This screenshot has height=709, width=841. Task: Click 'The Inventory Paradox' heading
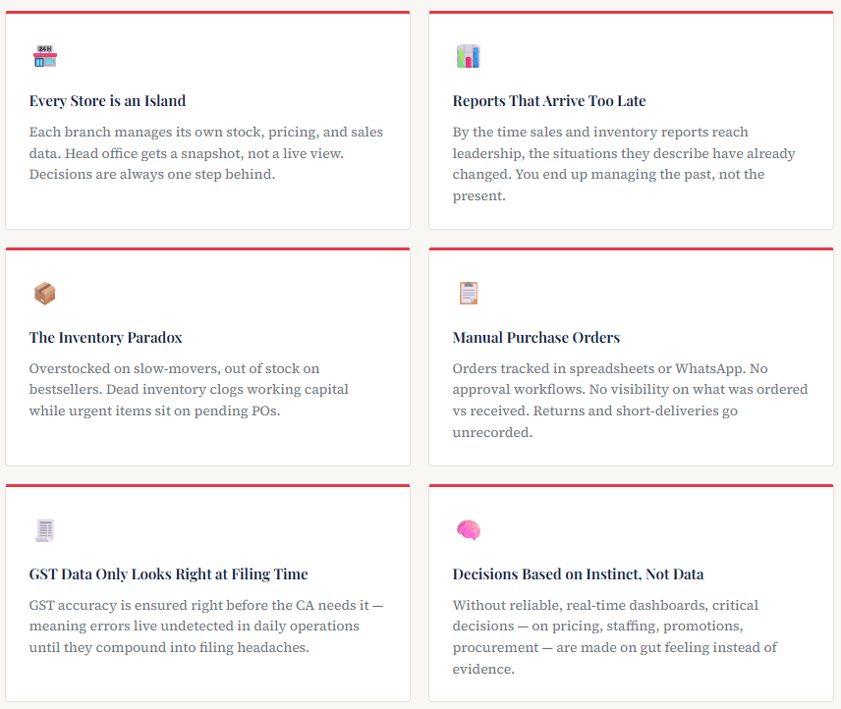106,338
